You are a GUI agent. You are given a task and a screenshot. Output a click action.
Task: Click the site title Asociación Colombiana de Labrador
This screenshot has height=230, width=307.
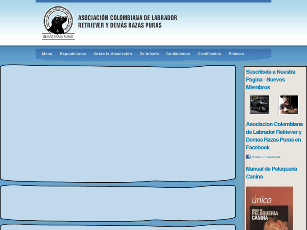tap(128, 22)
